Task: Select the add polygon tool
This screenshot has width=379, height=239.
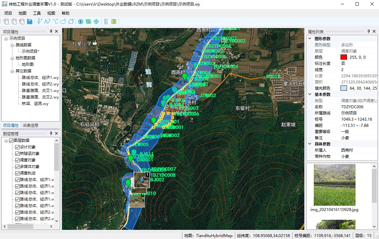Action: 71,22
